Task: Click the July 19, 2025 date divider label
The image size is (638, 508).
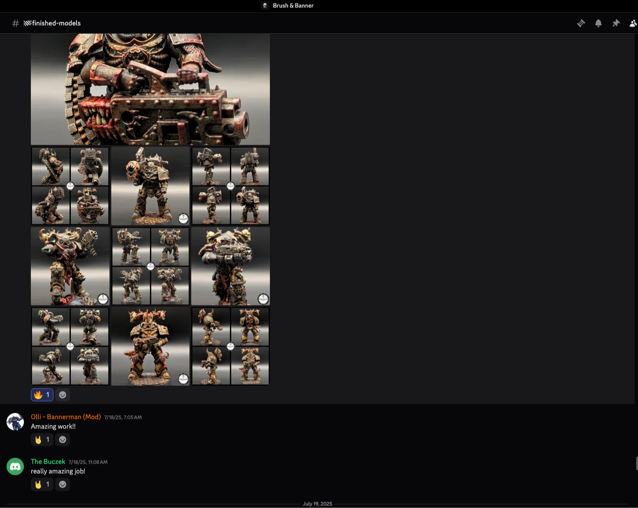Action: point(317,504)
